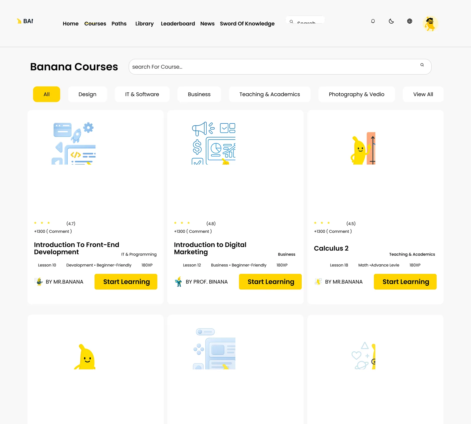This screenshot has height=424, width=471.
Task: Start Learning Calculus 2 course
Action: tap(405, 282)
